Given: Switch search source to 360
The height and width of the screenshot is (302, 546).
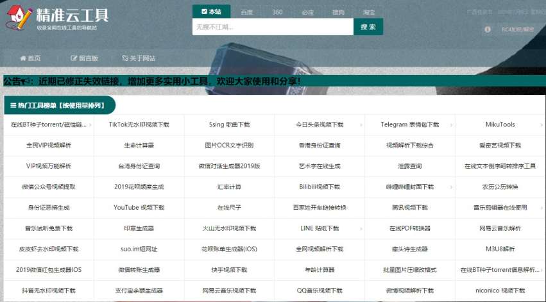Looking at the screenshot, I should tap(277, 12).
